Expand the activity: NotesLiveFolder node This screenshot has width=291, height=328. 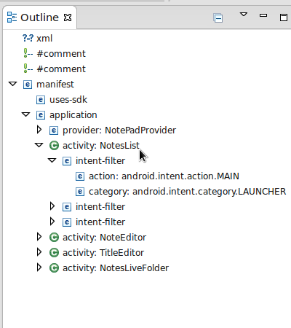pos(39,268)
